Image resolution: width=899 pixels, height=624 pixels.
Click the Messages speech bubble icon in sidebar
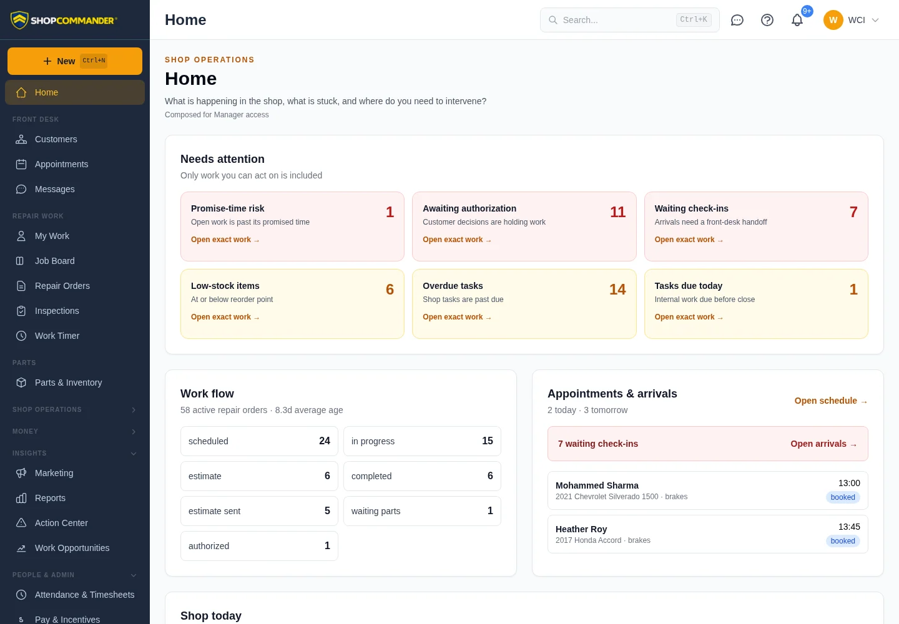pyautogui.click(x=21, y=189)
